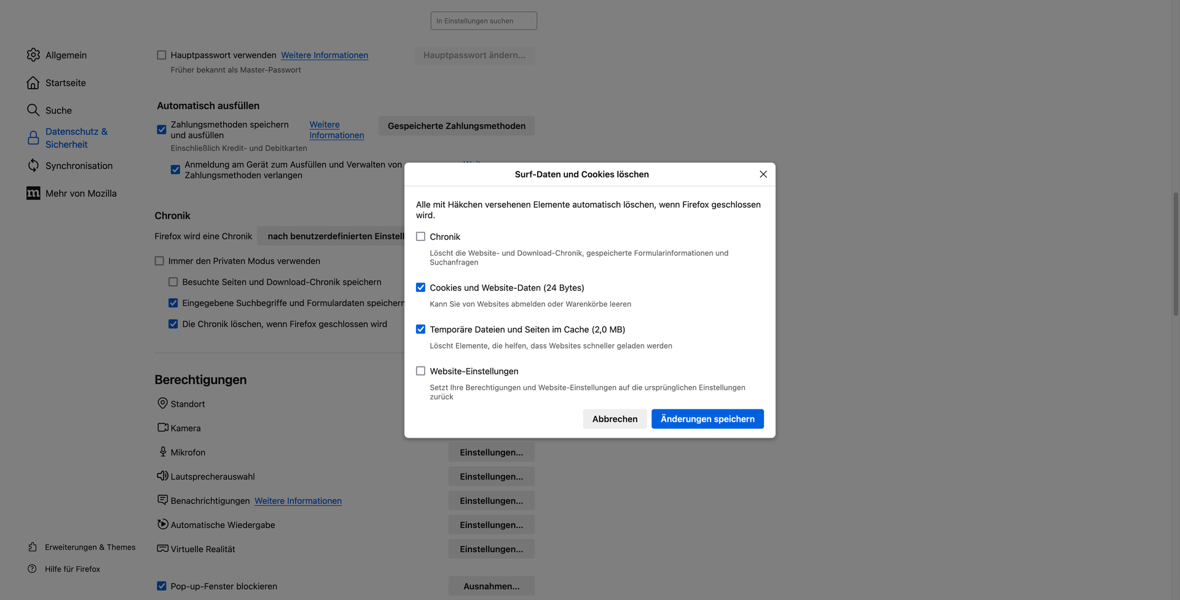The width and height of the screenshot is (1180, 600).
Task: Switch to the Synchronisation category
Action: (x=79, y=165)
